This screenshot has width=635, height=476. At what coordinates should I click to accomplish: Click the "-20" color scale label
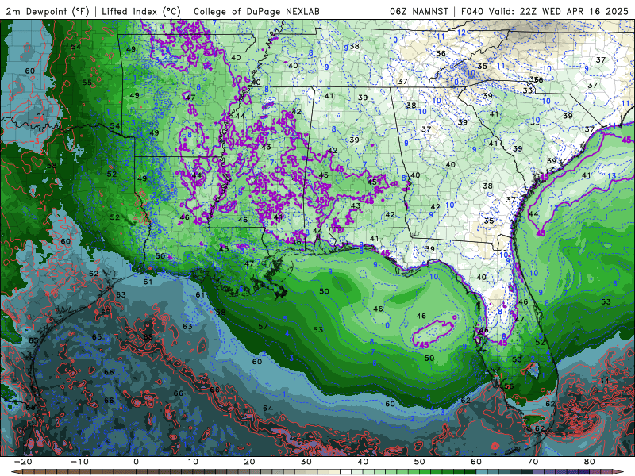click(x=23, y=462)
